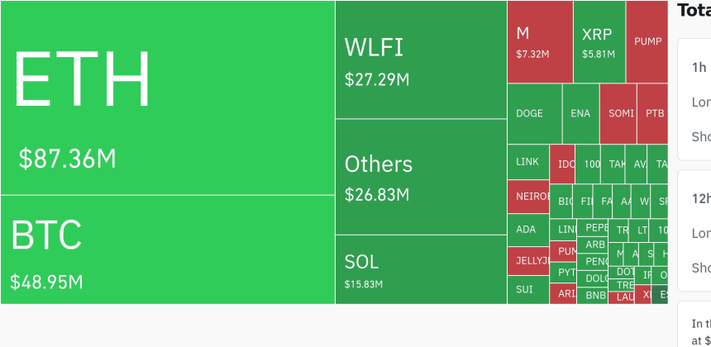This screenshot has width=711, height=347.
Task: Click the red PUMP tile
Action: tap(647, 41)
